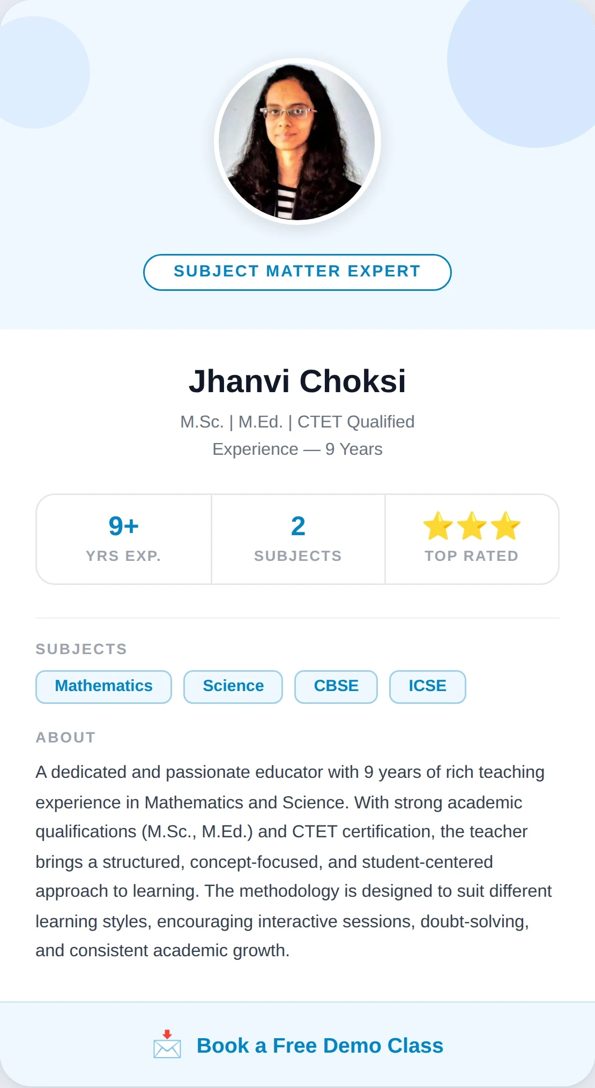Click Book a Free Demo Class
Viewport: 595px width, 1088px height.
pyautogui.click(x=319, y=1046)
